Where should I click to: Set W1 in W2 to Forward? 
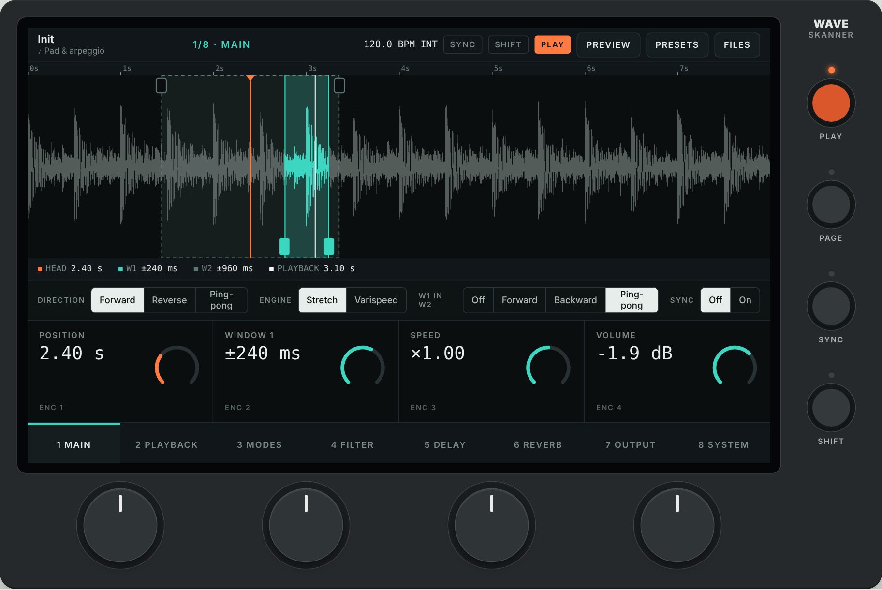519,300
